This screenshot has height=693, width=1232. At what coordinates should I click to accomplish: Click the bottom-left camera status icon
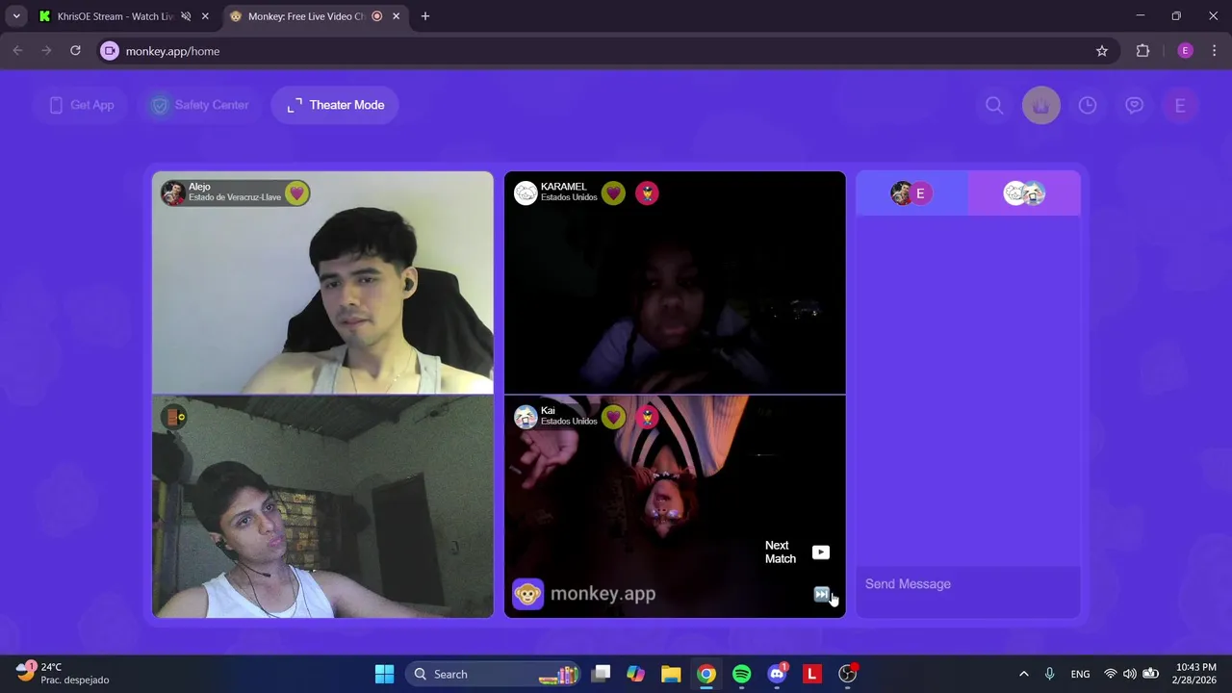[x=174, y=417]
